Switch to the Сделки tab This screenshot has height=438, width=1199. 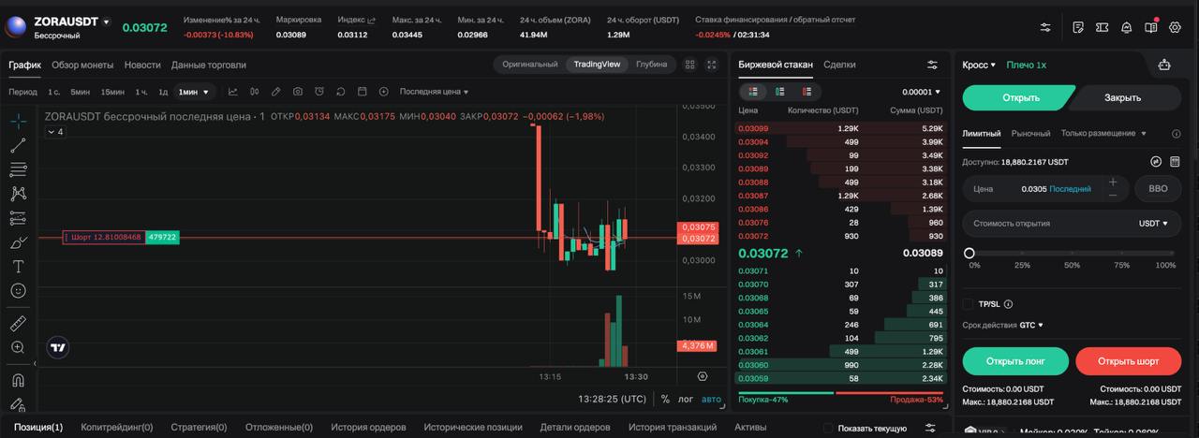[839, 65]
